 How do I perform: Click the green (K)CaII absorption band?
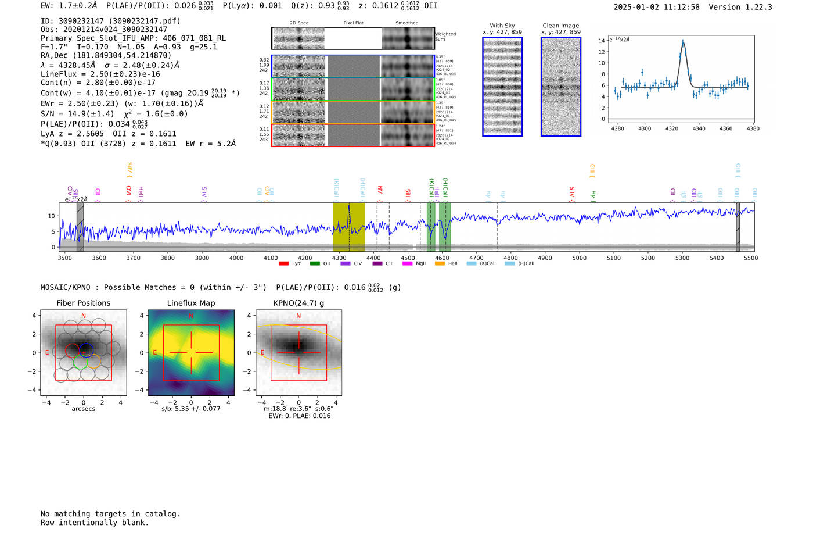(x=431, y=227)
